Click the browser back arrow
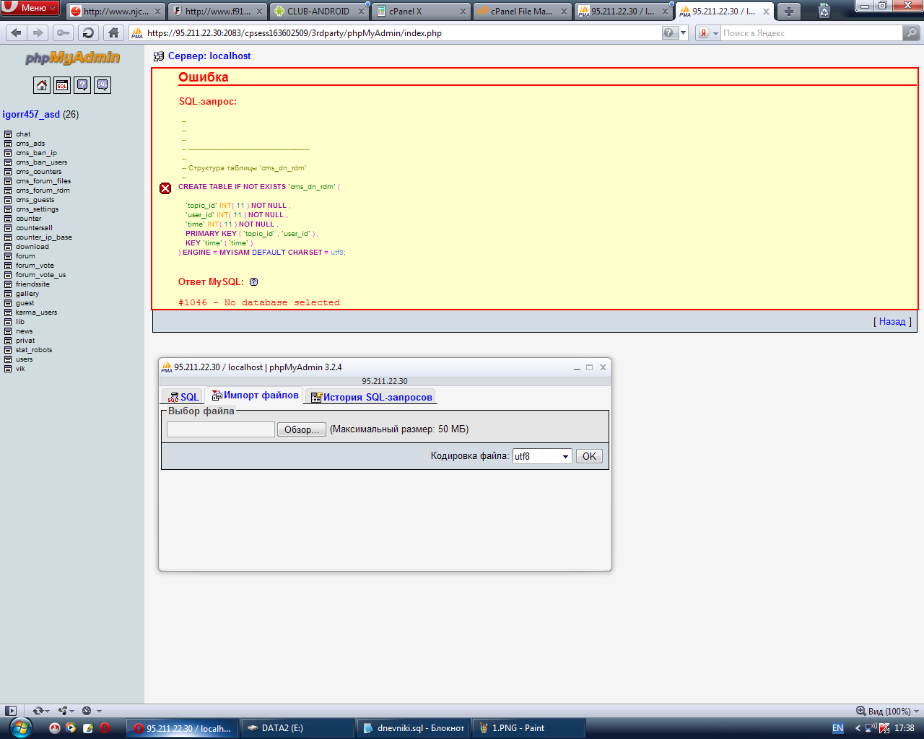 (x=16, y=32)
